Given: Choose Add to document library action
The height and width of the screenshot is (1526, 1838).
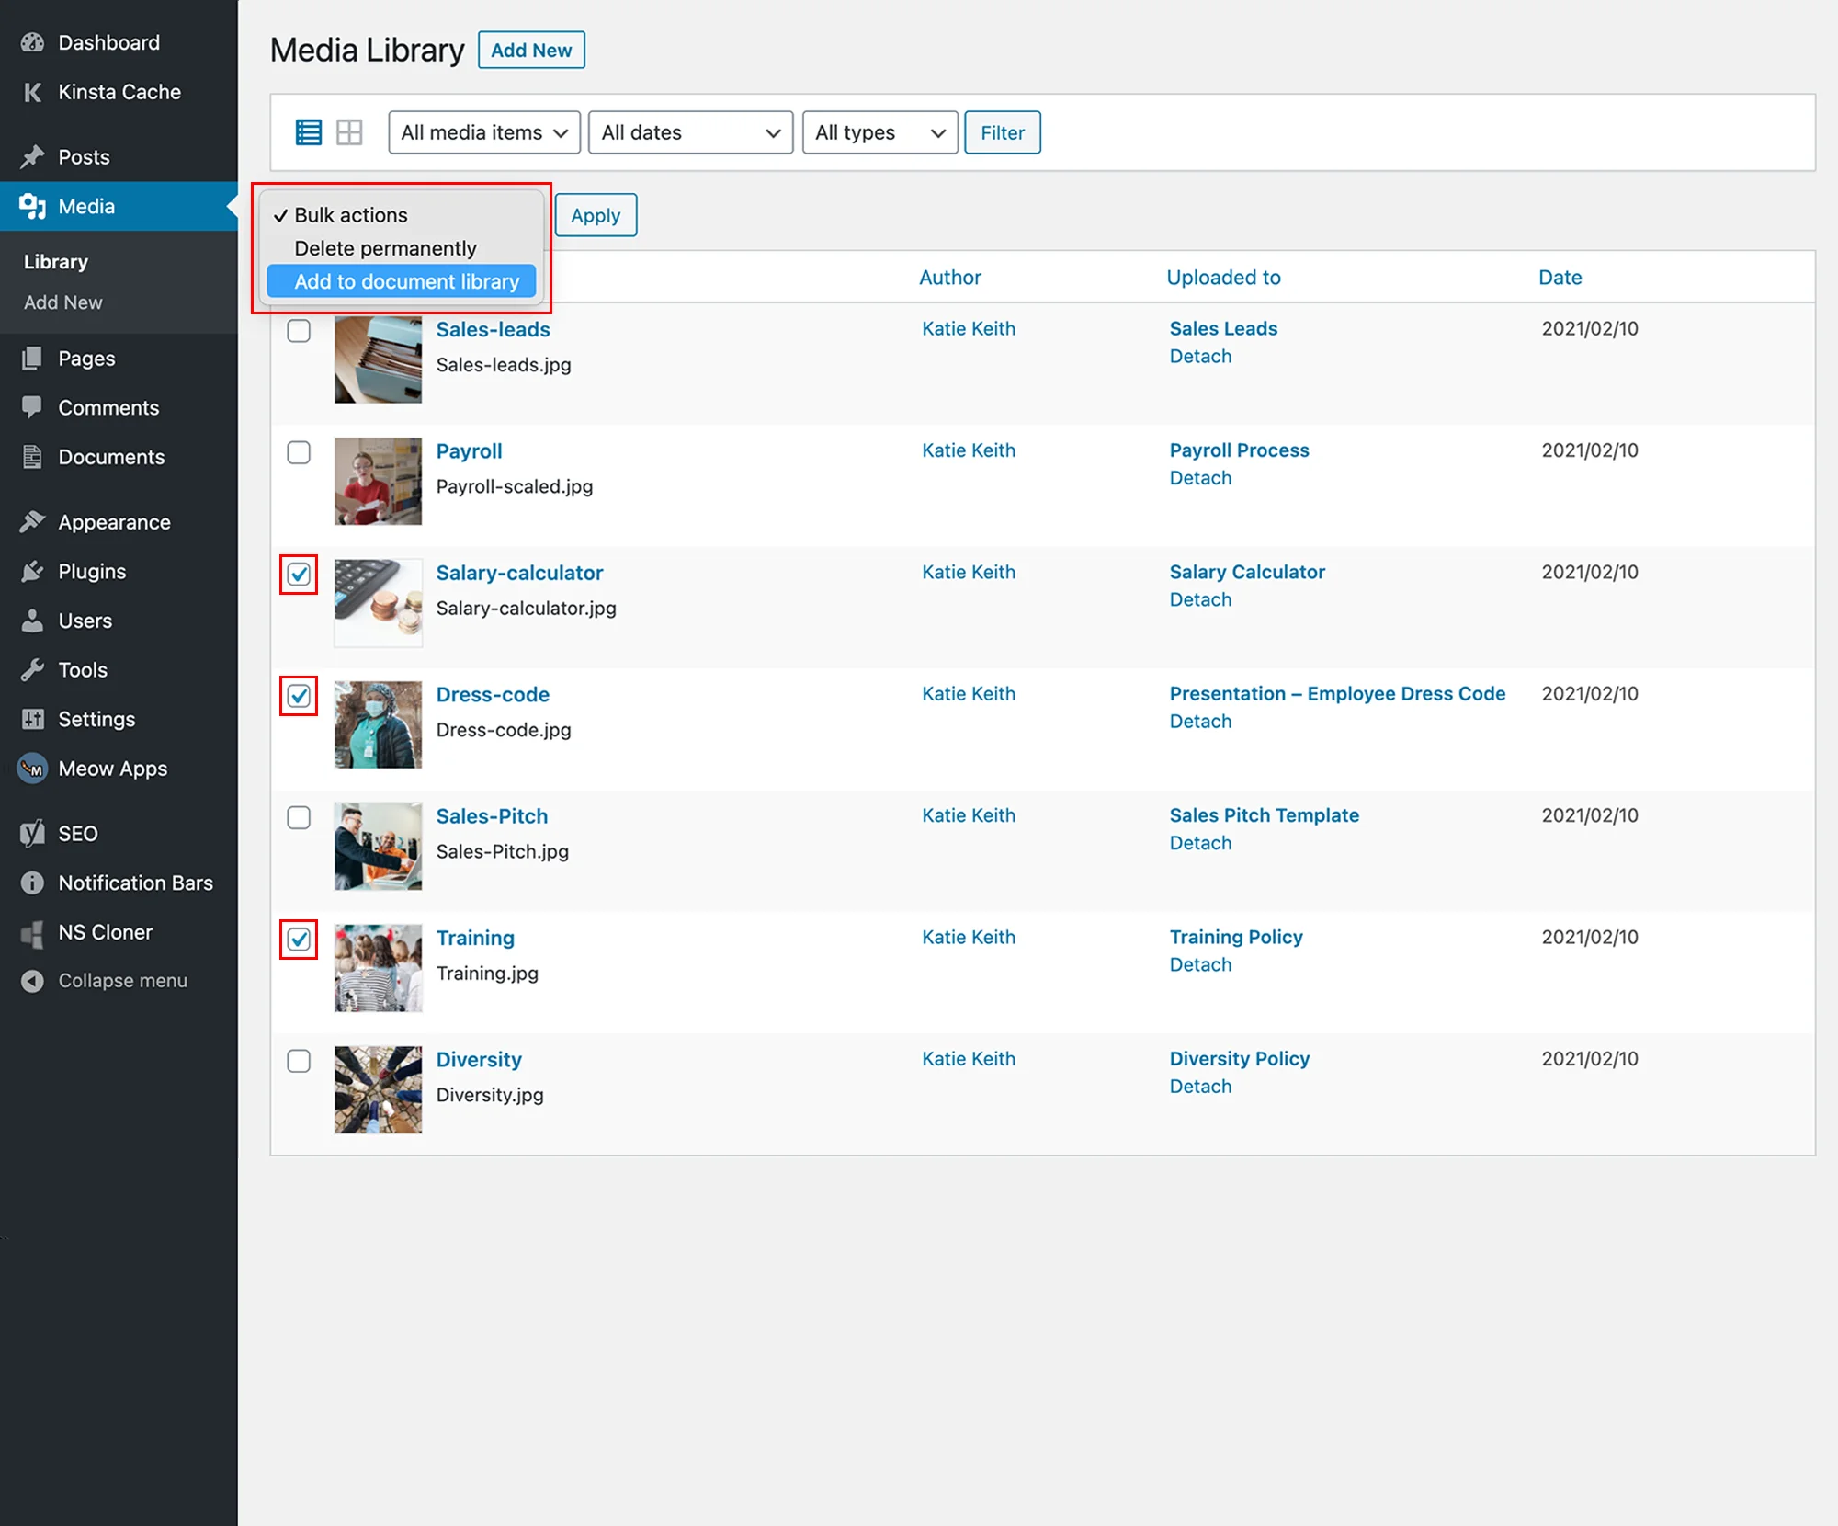Looking at the screenshot, I should (405, 281).
